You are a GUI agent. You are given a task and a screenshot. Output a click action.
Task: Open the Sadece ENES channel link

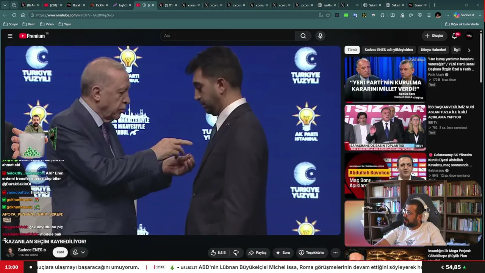30,250
